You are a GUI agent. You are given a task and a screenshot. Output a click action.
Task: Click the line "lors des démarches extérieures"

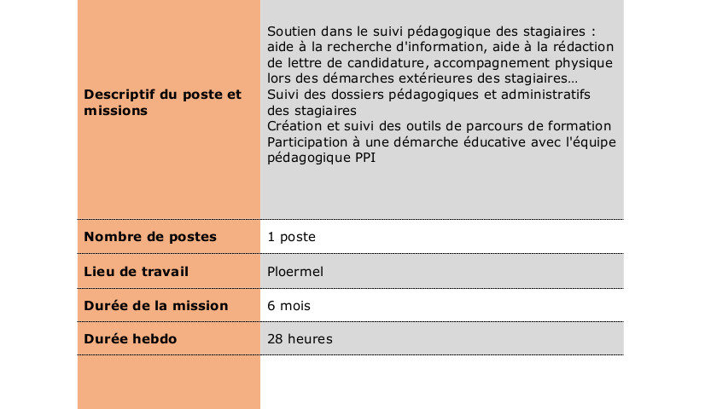(422, 78)
